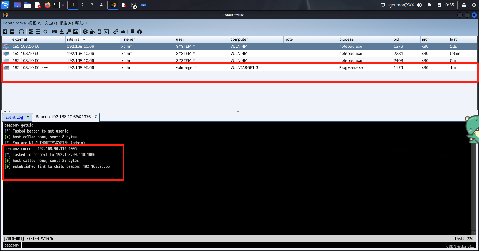Click the connect to team server plus icon
This screenshot has width=479, height=251.
5,32
